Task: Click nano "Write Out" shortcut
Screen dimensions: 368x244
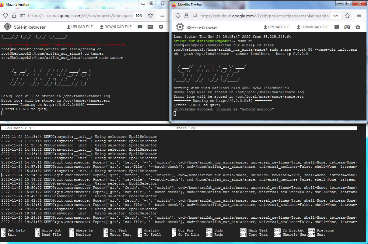Action: pyautogui.click(x=48, y=230)
